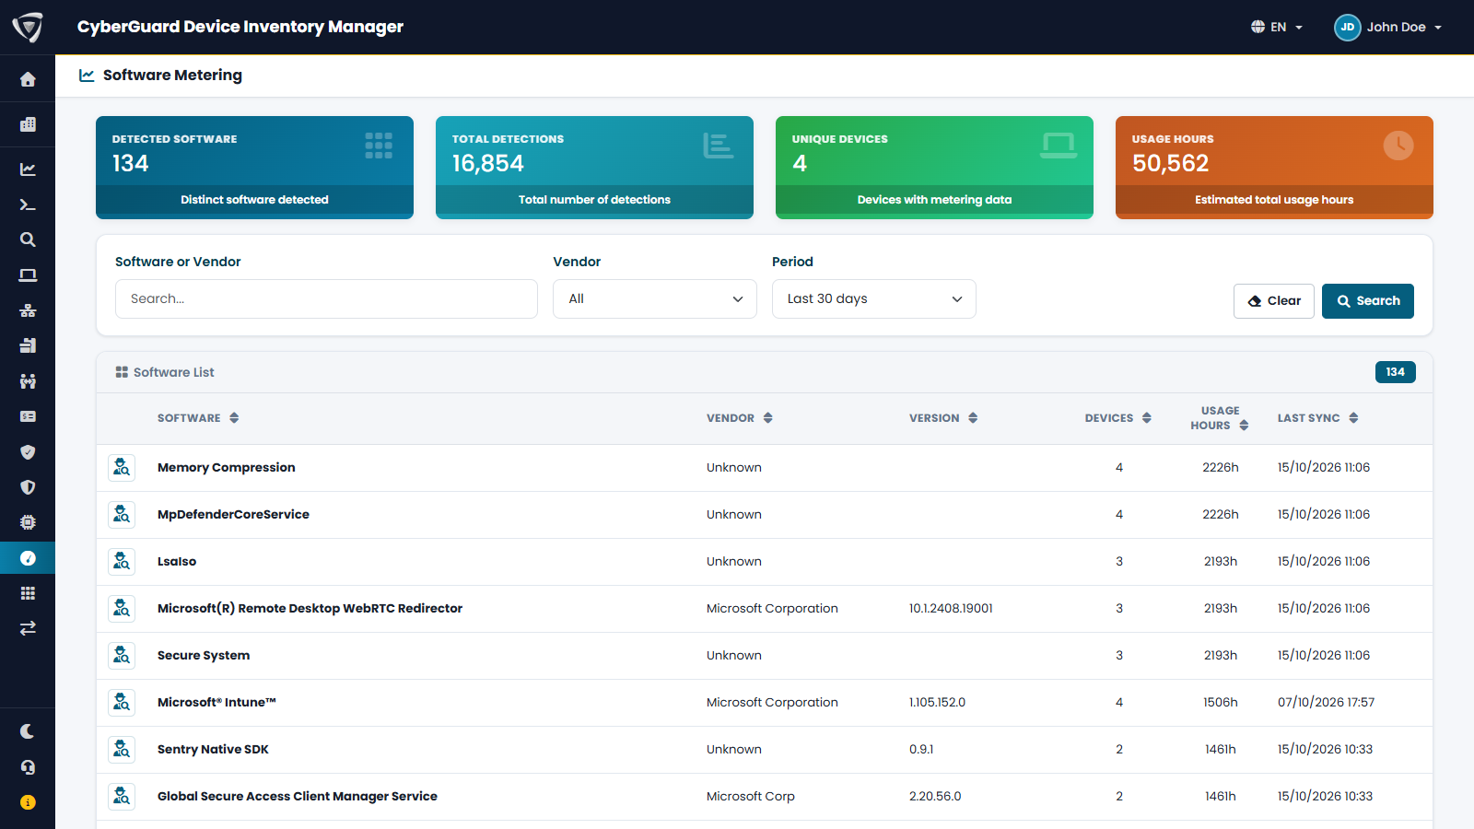Open the grid apps icon in the sidebar
This screenshot has height=829, width=1474.
pyautogui.click(x=28, y=593)
